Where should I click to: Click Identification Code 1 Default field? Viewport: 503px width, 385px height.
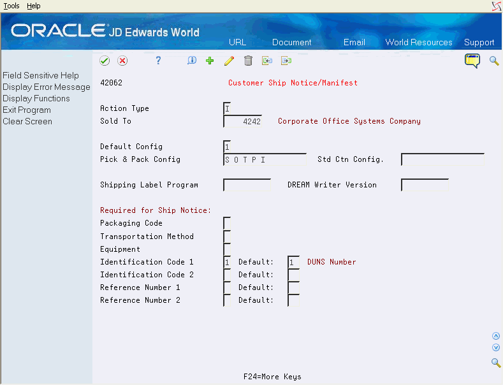pos(293,262)
